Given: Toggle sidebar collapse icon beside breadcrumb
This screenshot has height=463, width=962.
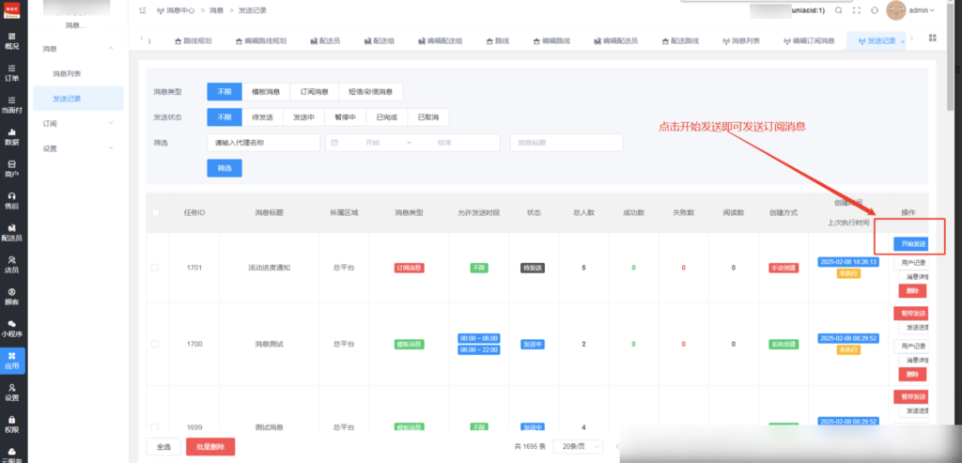Looking at the screenshot, I should (143, 10).
